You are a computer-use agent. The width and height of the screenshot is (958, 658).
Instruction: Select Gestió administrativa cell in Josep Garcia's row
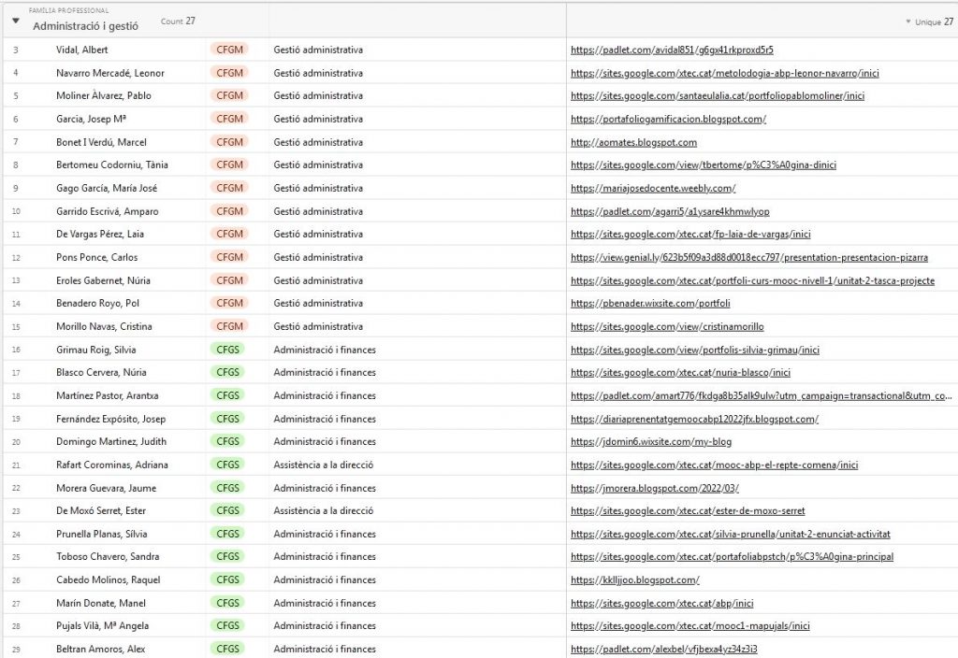tap(318, 120)
